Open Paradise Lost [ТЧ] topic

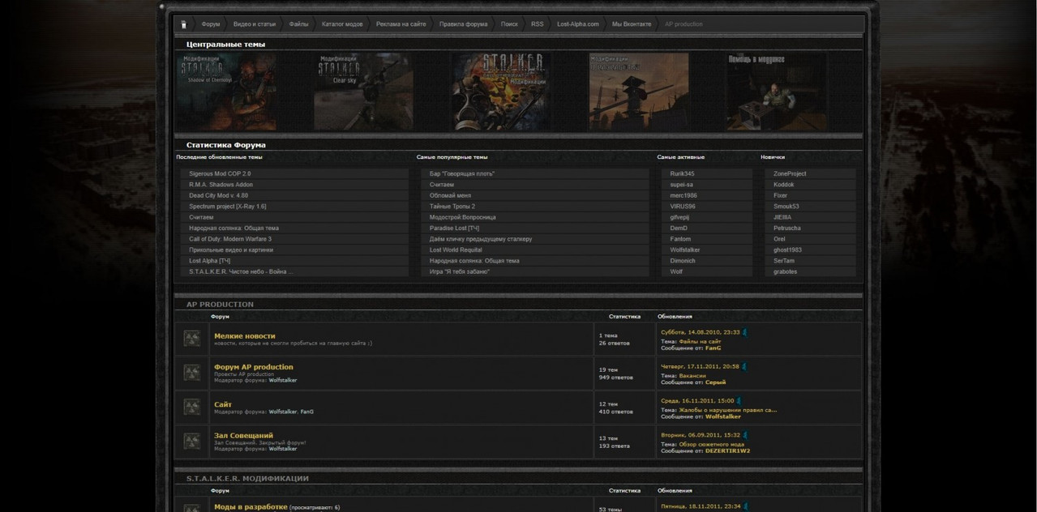click(454, 228)
